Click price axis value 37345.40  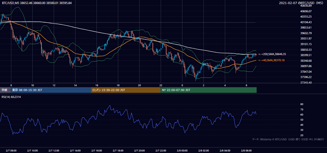(306, 83)
